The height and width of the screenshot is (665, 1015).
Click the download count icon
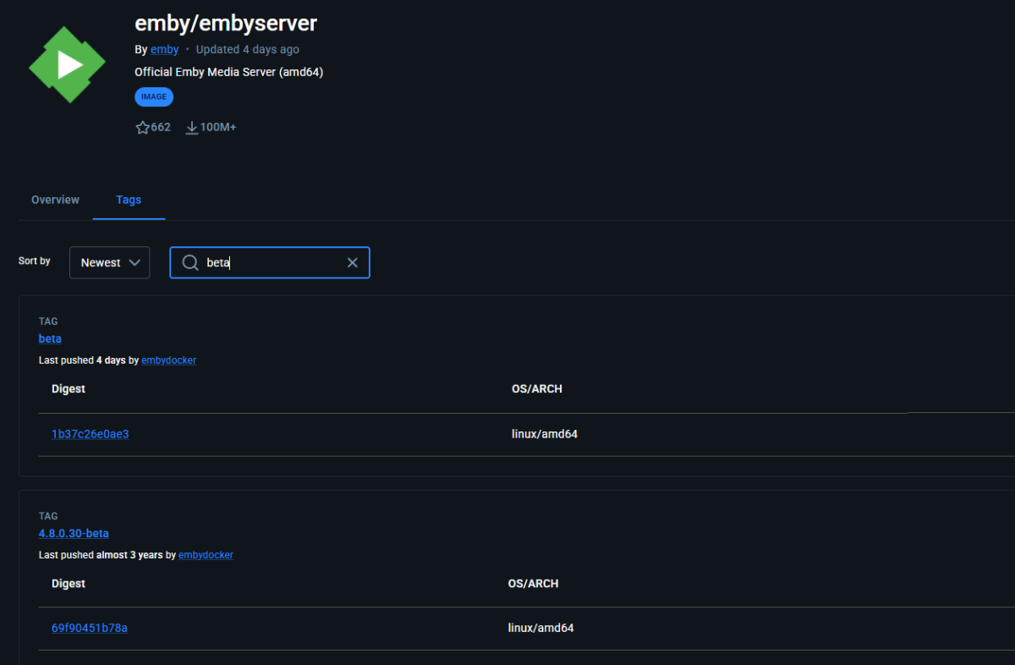click(192, 128)
